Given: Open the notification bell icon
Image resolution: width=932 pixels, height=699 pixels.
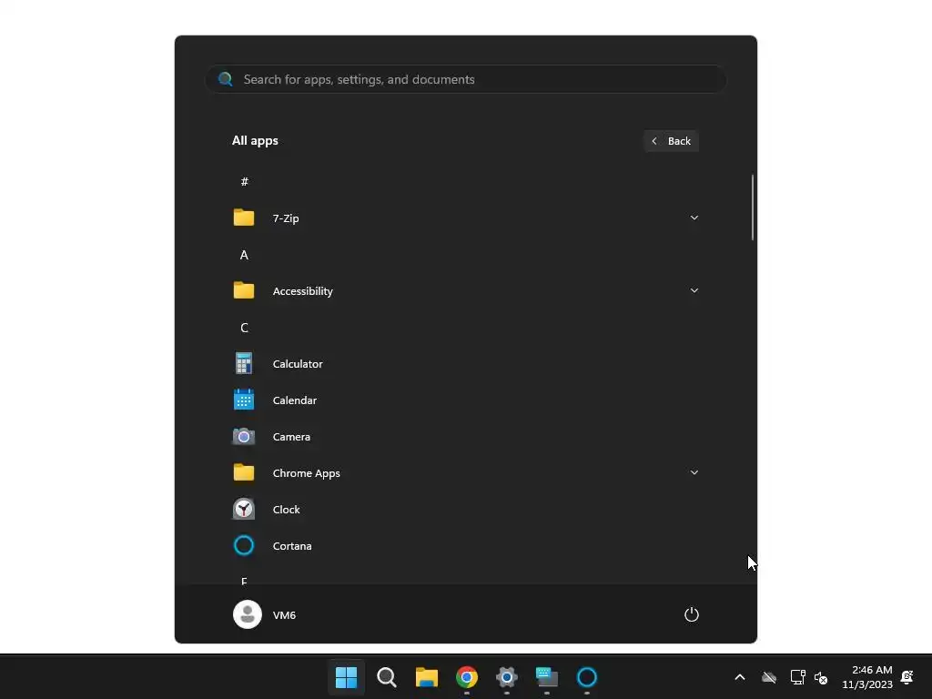Looking at the screenshot, I should (907, 677).
